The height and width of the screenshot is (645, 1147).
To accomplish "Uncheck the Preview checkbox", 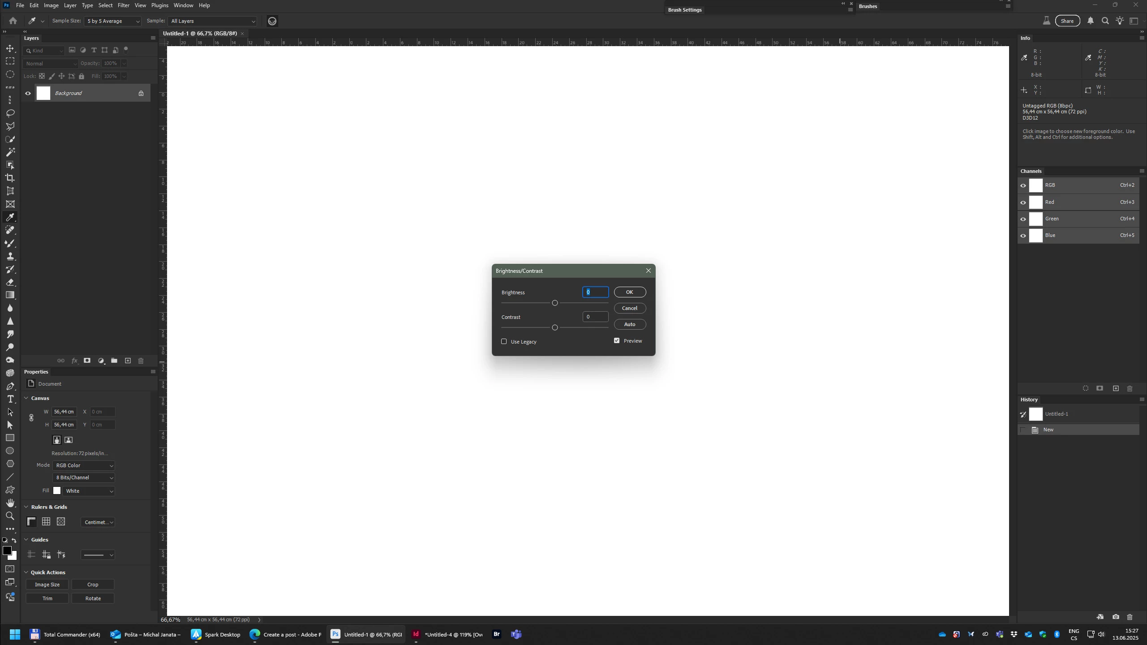I will 617,341.
